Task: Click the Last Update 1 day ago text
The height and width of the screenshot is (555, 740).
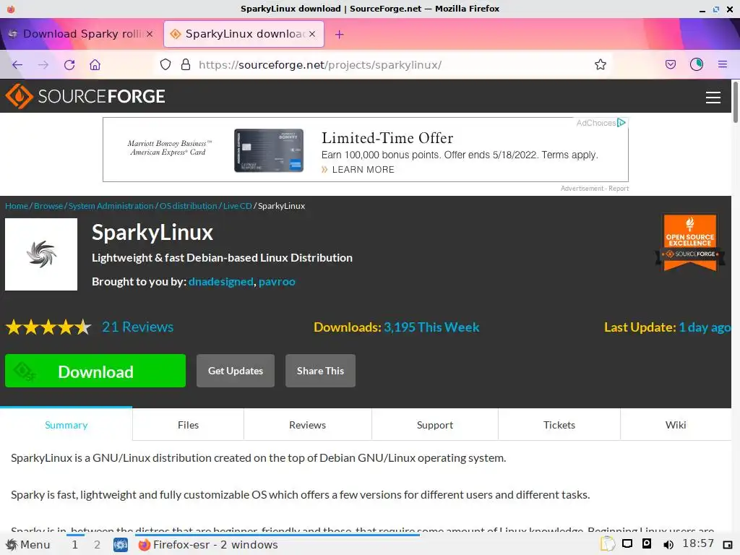Action: (x=667, y=327)
